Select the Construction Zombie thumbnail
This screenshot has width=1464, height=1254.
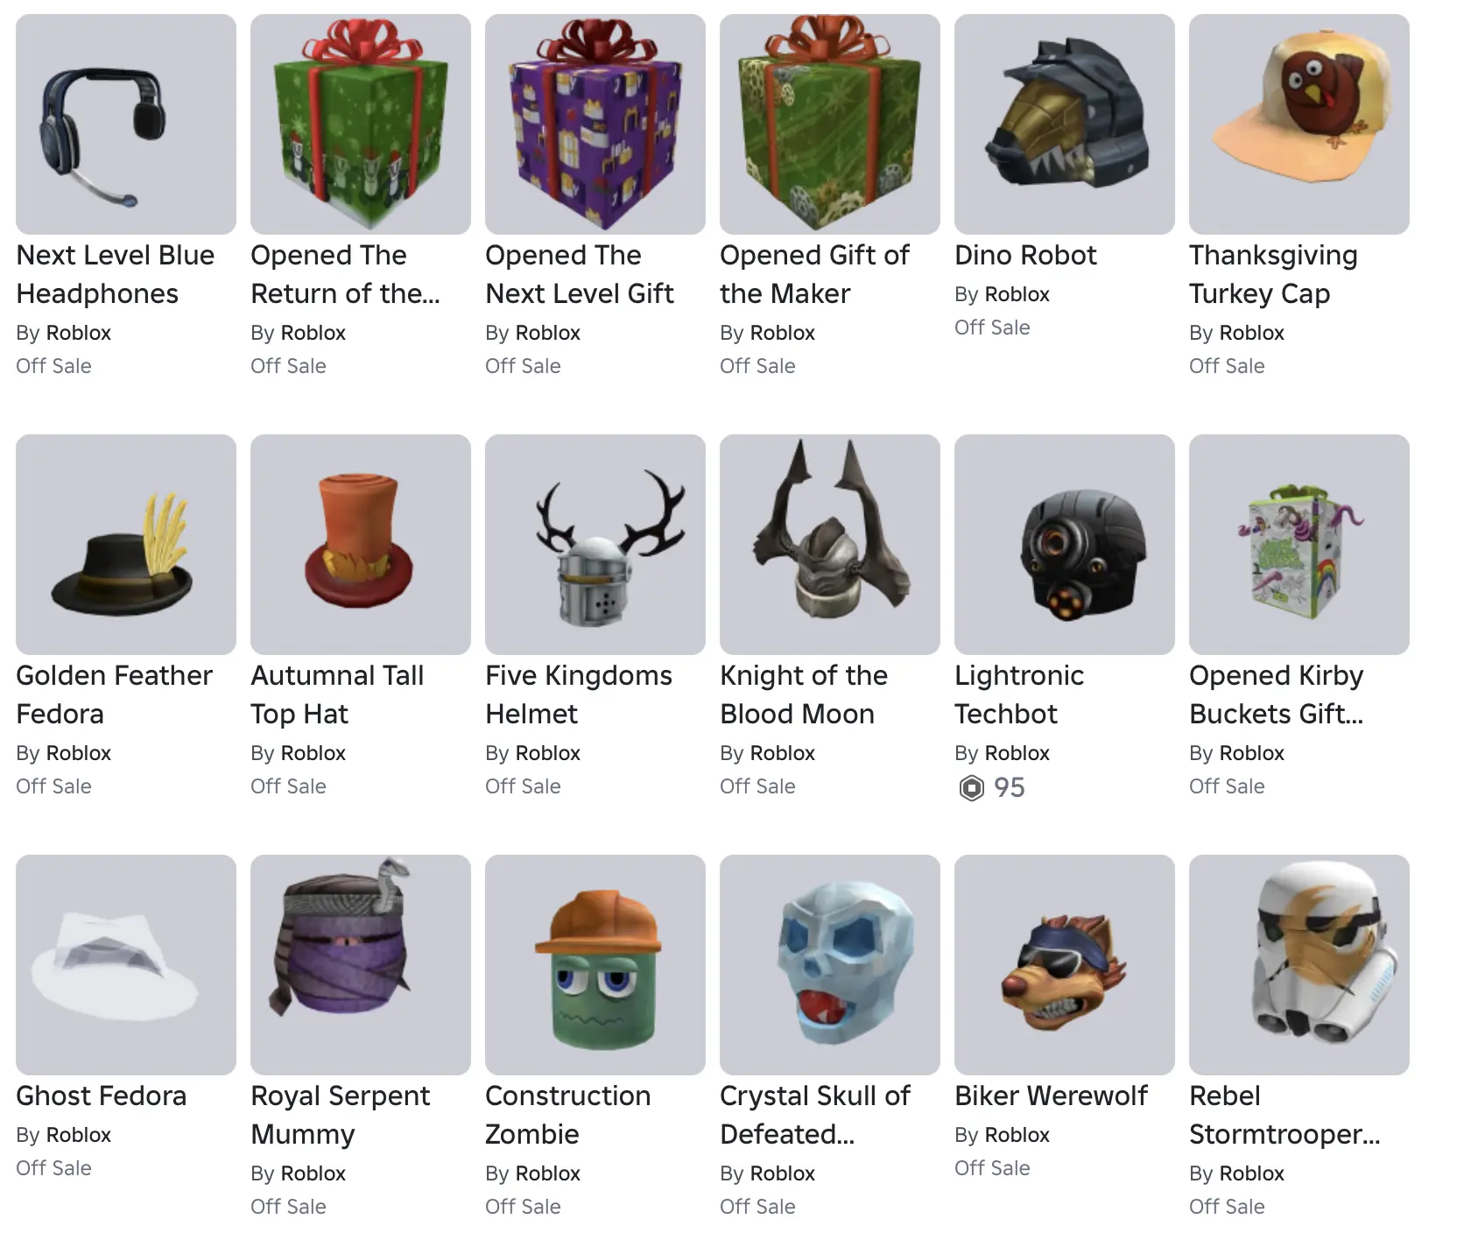pyautogui.click(x=595, y=965)
